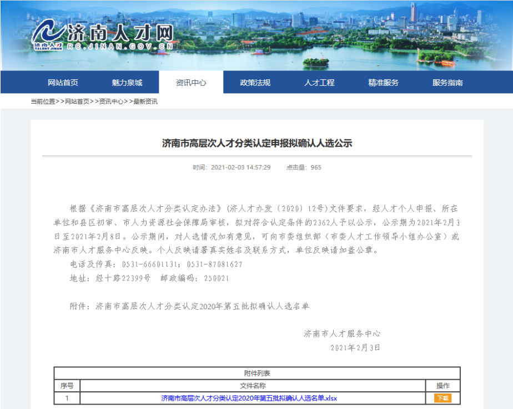Open the 精准服务 navigation tab
The height and width of the screenshot is (409, 513).
[x=384, y=83]
